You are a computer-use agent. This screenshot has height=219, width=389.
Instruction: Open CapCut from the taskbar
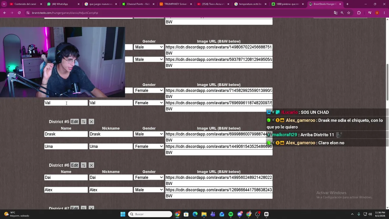pos(266,214)
